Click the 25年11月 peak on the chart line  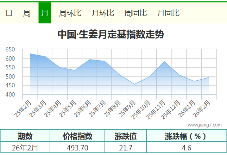click(x=164, y=62)
